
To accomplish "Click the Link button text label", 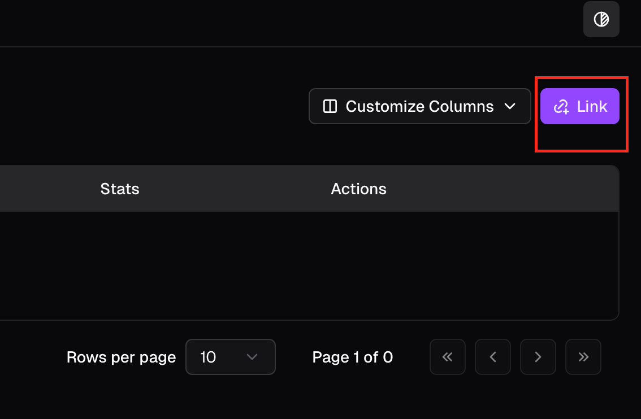I will click(x=592, y=106).
